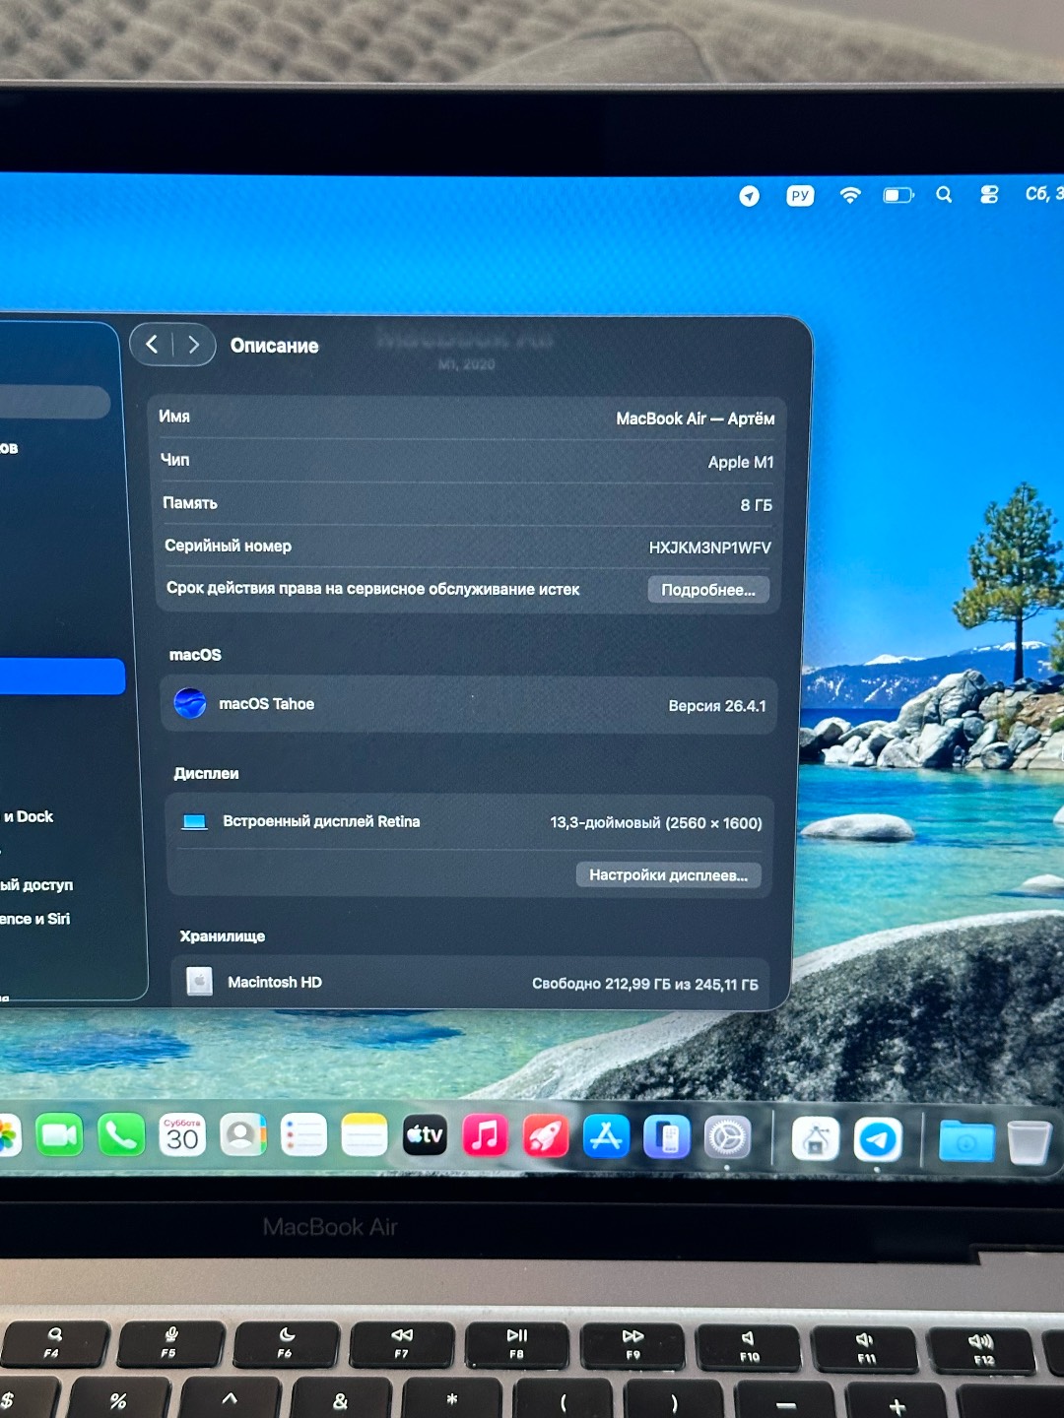Click 'Встроенный дисплей Retina' text
The height and width of the screenshot is (1418, 1064).
[321, 821]
